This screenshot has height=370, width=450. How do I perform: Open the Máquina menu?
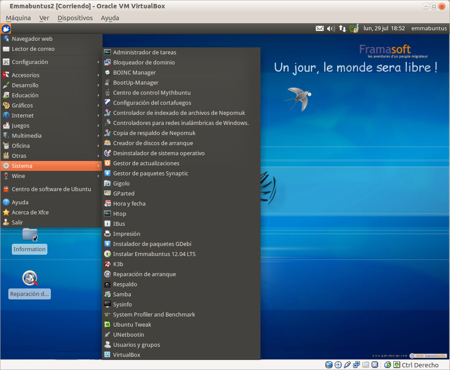[18, 18]
